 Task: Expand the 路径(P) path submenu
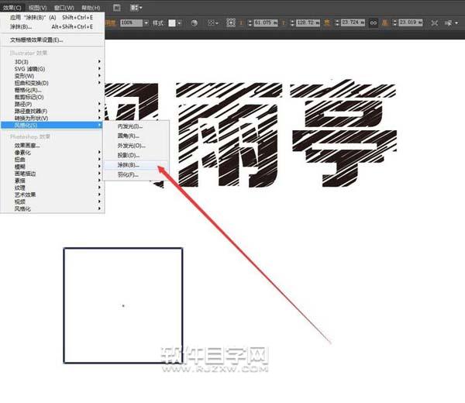tap(52, 104)
